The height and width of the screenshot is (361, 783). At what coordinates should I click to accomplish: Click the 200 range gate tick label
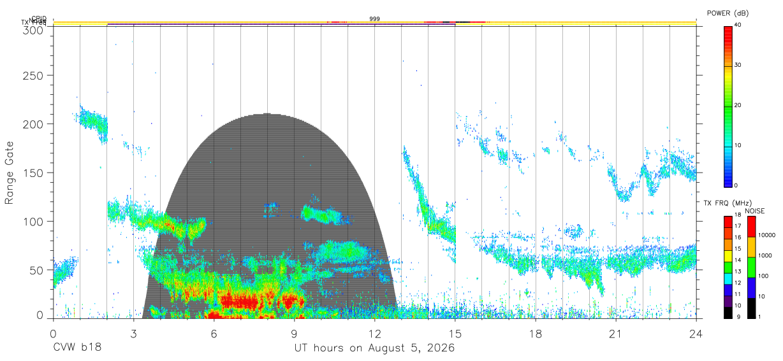(x=33, y=124)
